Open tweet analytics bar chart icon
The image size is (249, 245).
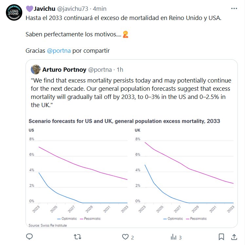point(174,236)
